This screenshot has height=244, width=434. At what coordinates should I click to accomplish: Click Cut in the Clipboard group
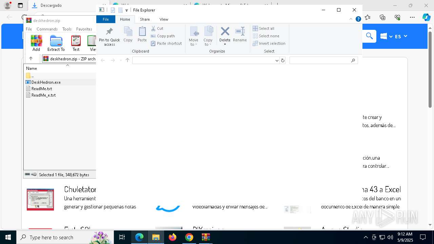157,28
